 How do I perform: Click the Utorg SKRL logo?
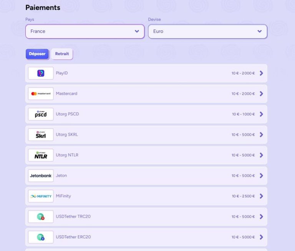[x=41, y=135]
